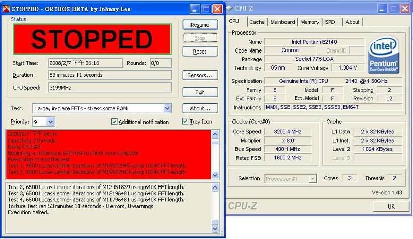Switch to the Memory tab in CPU-Z
This screenshot has height=239, width=413.
[309, 22]
